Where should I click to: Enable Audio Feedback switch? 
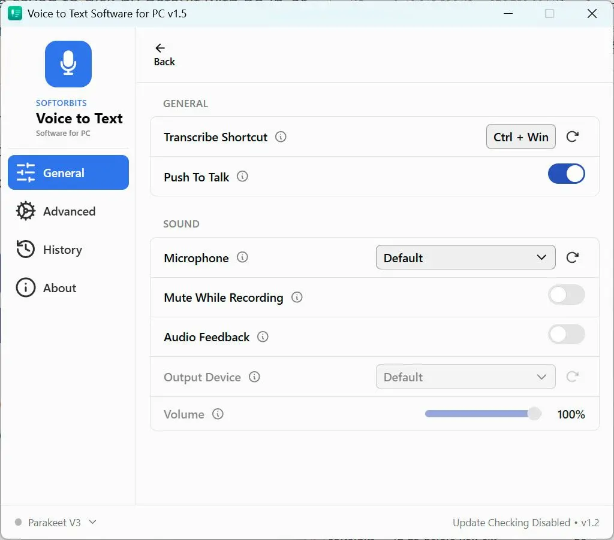(566, 334)
